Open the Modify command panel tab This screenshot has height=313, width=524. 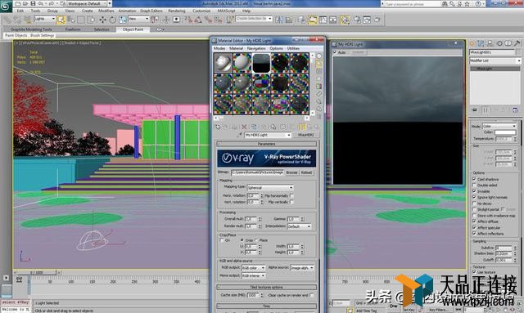point(481,43)
